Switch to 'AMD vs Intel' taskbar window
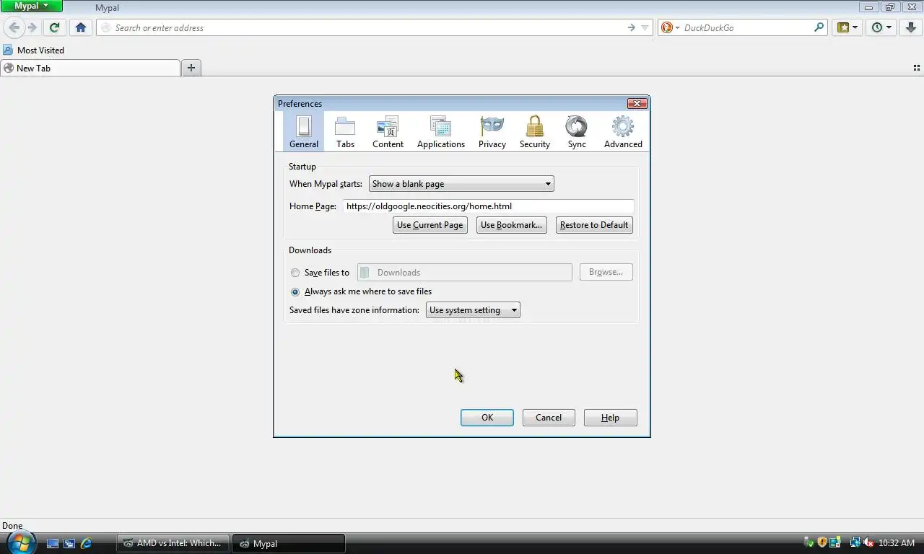 tap(173, 543)
